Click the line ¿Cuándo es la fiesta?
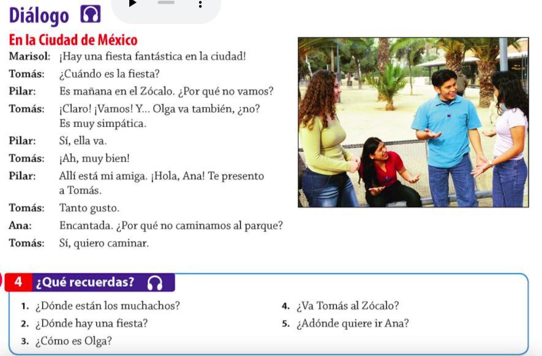Screen dimensions: 542x356 coord(109,74)
